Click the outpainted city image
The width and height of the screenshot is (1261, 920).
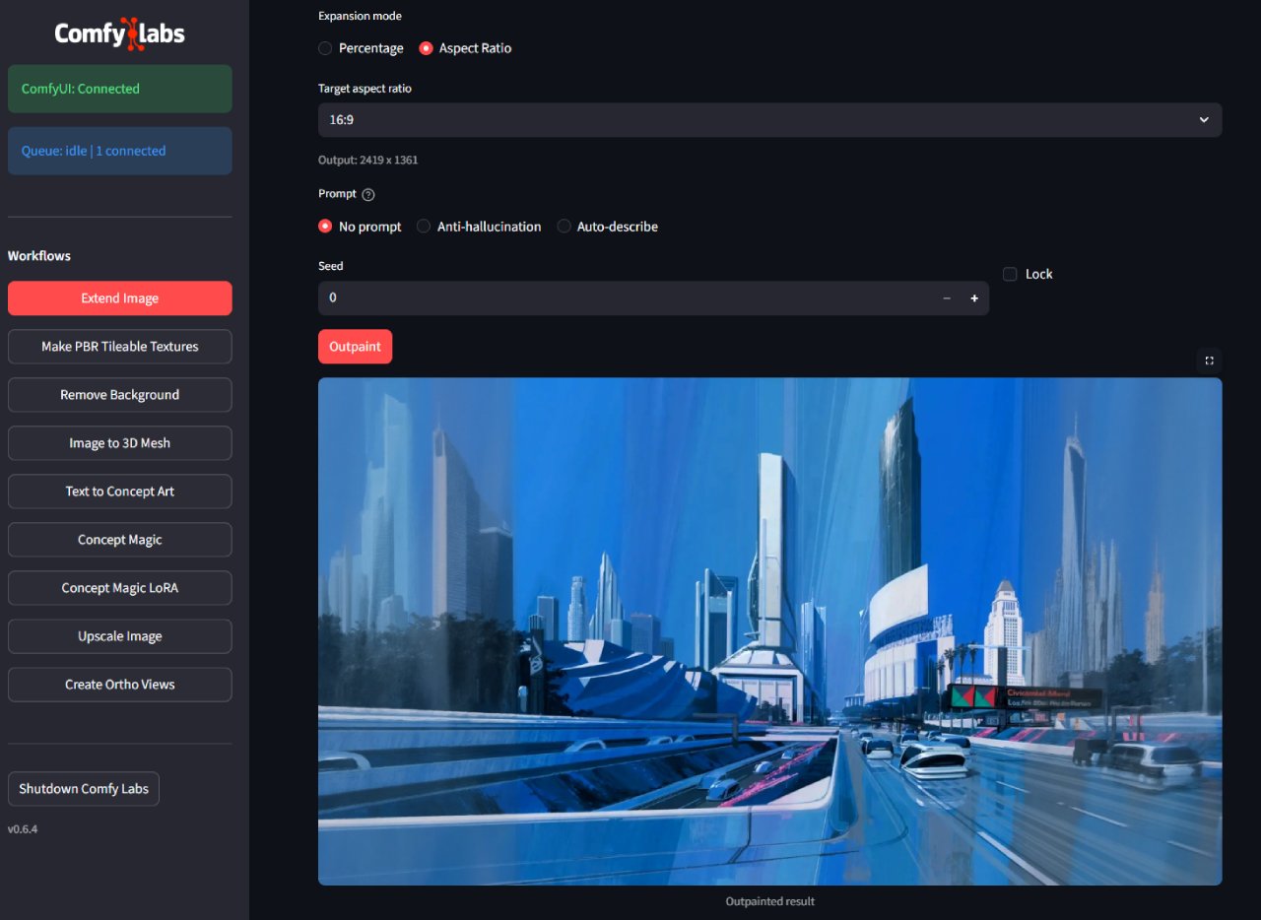[769, 631]
